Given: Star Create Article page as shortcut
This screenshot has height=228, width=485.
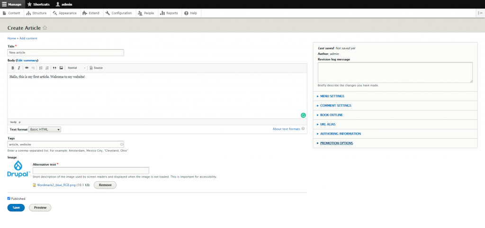Looking at the screenshot, I should click(x=45, y=28).
